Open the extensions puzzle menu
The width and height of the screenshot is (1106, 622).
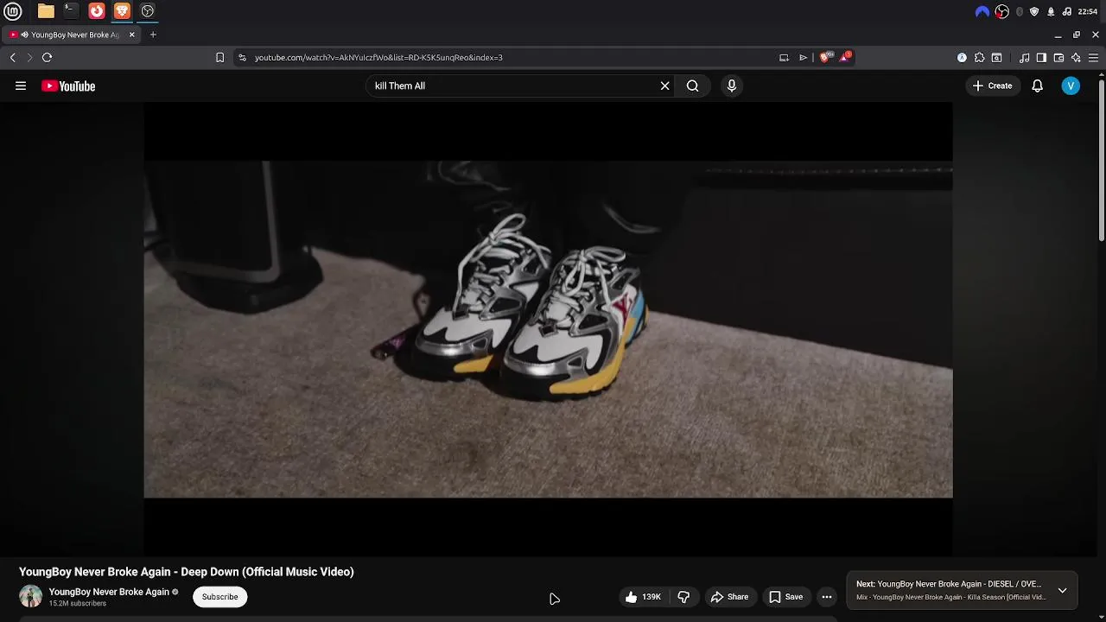tap(979, 58)
